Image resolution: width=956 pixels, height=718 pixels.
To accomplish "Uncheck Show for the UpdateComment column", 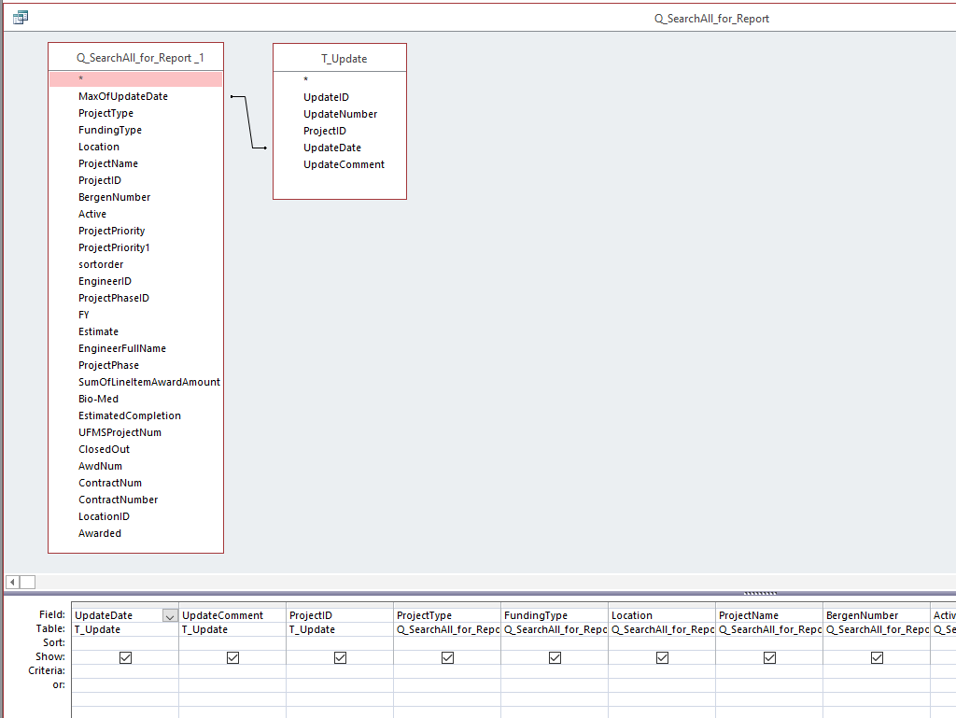I will tap(232, 657).
